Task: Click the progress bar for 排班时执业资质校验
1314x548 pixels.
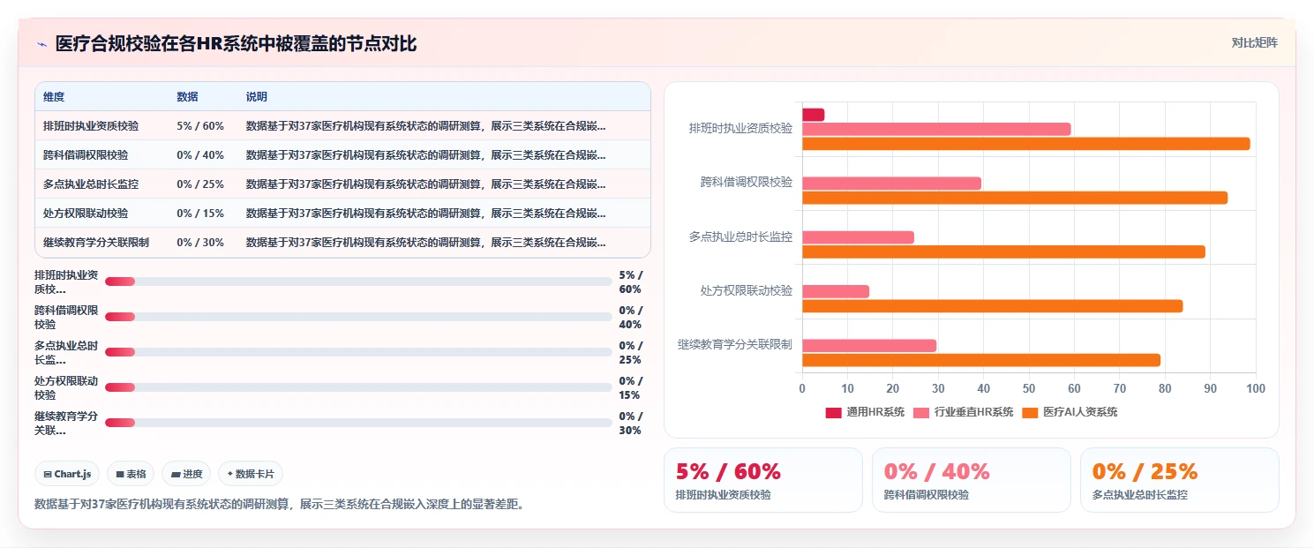Action: coord(358,282)
